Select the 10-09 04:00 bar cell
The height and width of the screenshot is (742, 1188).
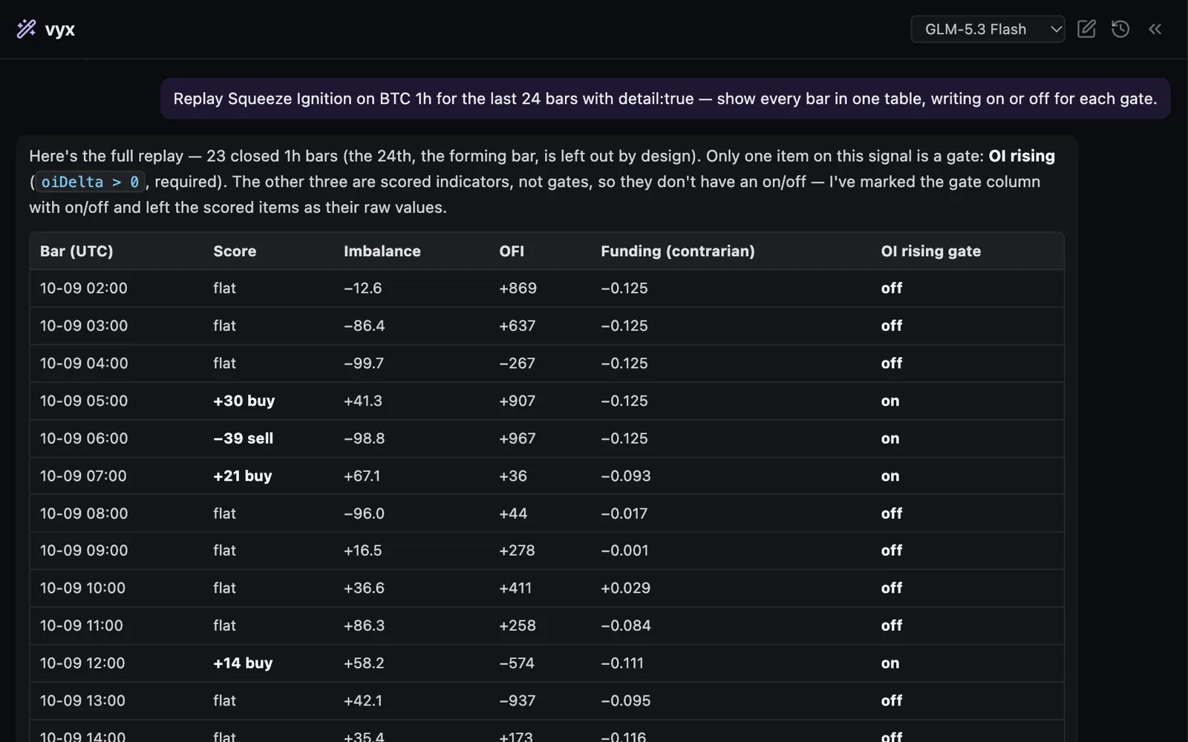pos(84,363)
